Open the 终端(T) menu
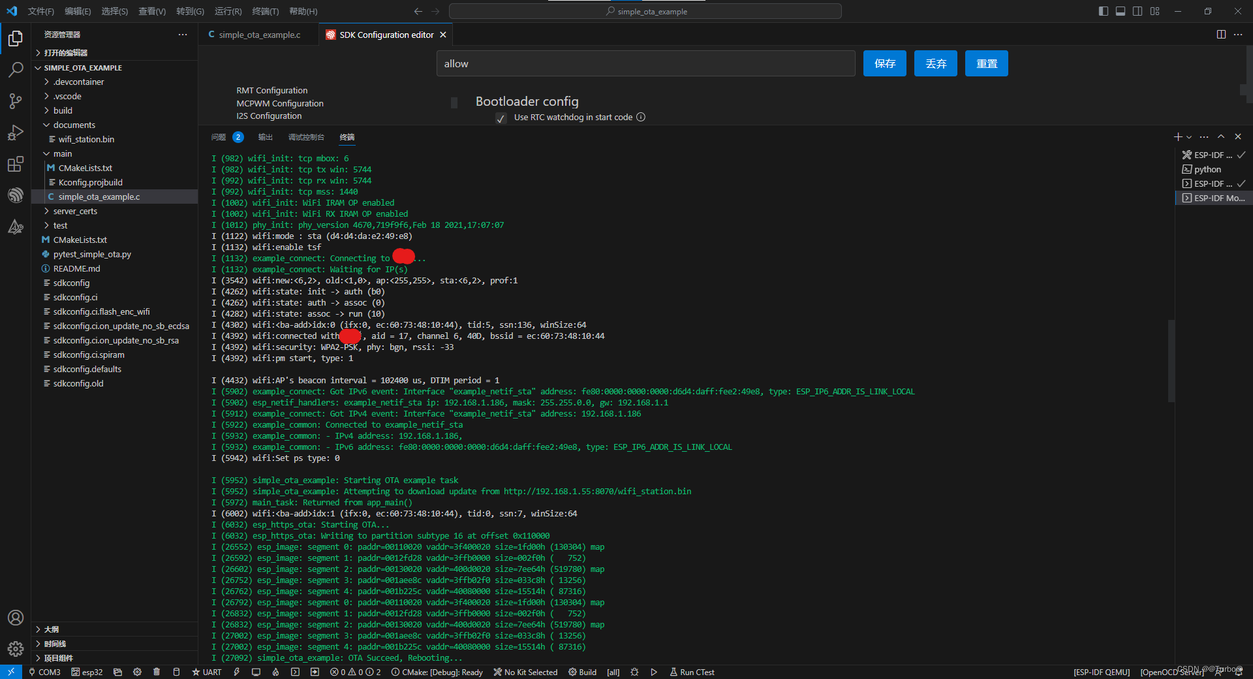The image size is (1253, 679). click(265, 11)
